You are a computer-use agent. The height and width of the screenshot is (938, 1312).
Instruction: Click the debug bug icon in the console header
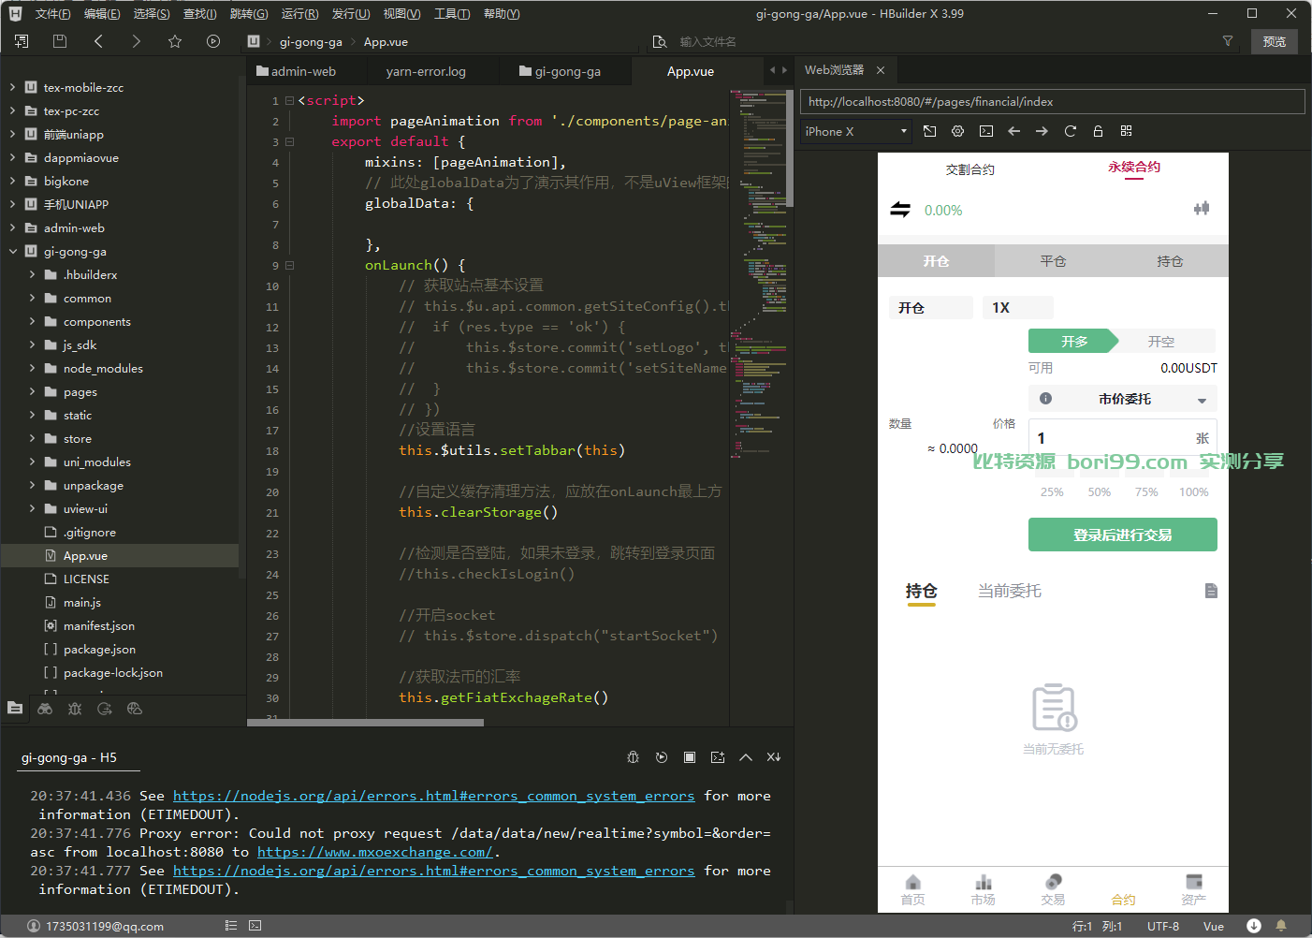click(633, 757)
